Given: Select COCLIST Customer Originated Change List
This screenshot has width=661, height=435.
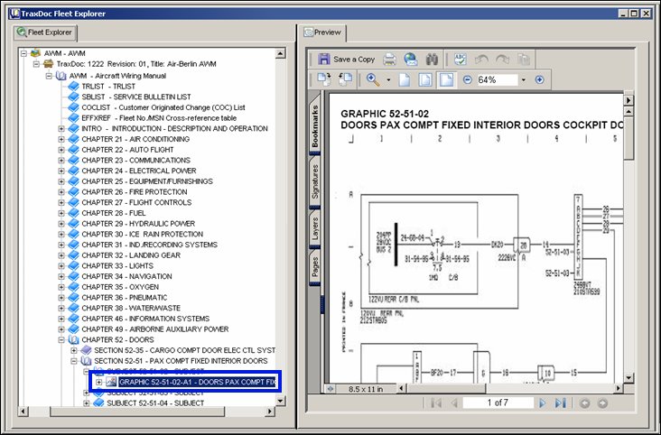Looking at the screenshot, I should pos(163,107).
